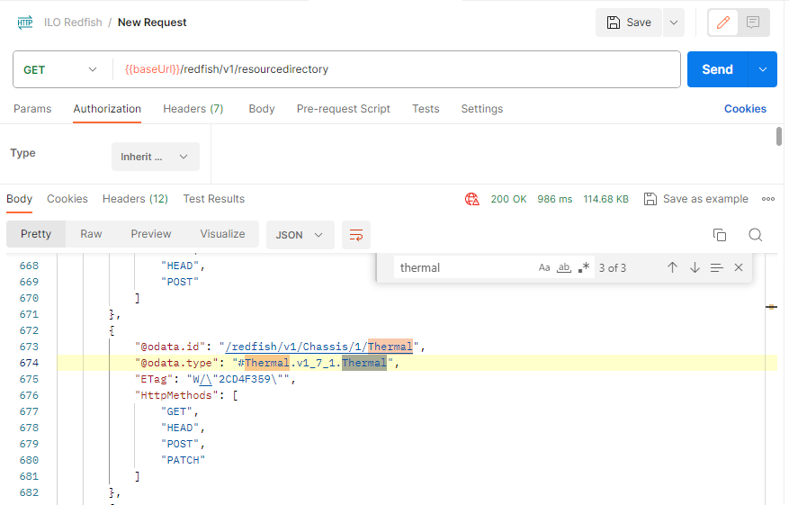Toggle Match Case (Aa) in search
789x505 pixels.
point(544,268)
